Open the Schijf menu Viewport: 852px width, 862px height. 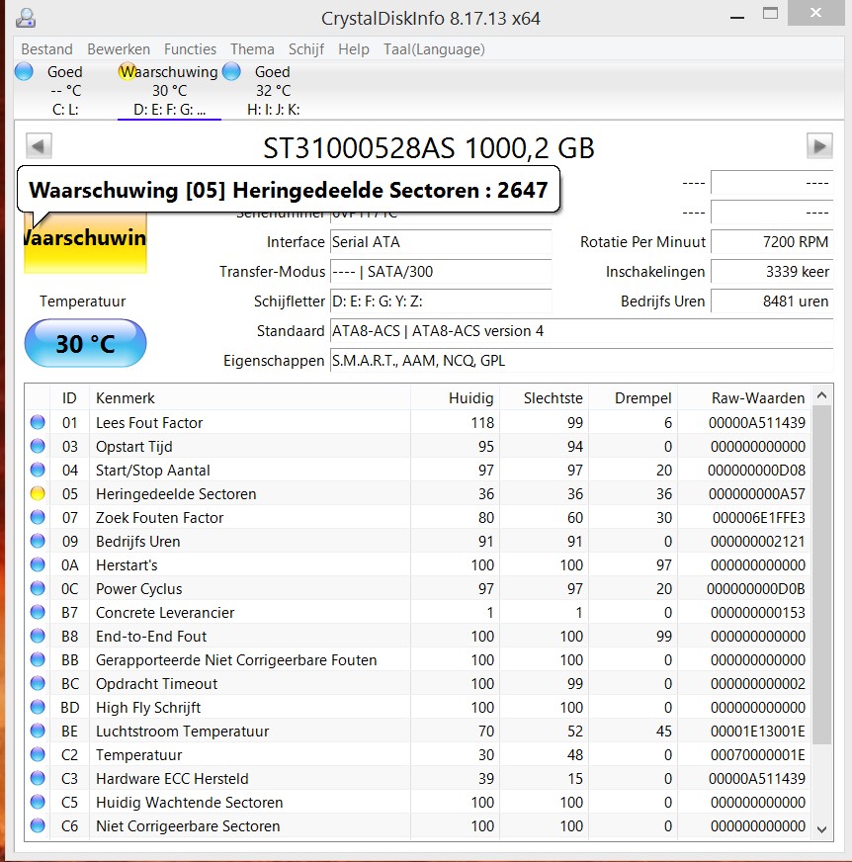point(306,49)
